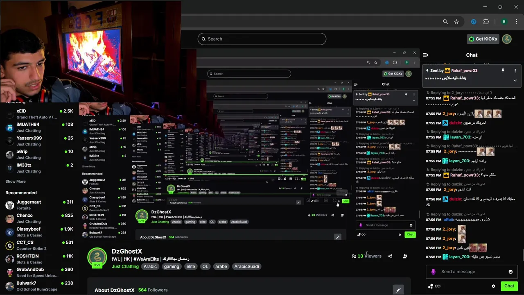The height and width of the screenshot is (295, 524).
Task: Open GrubAndDub recommended channel
Action: 39,272
